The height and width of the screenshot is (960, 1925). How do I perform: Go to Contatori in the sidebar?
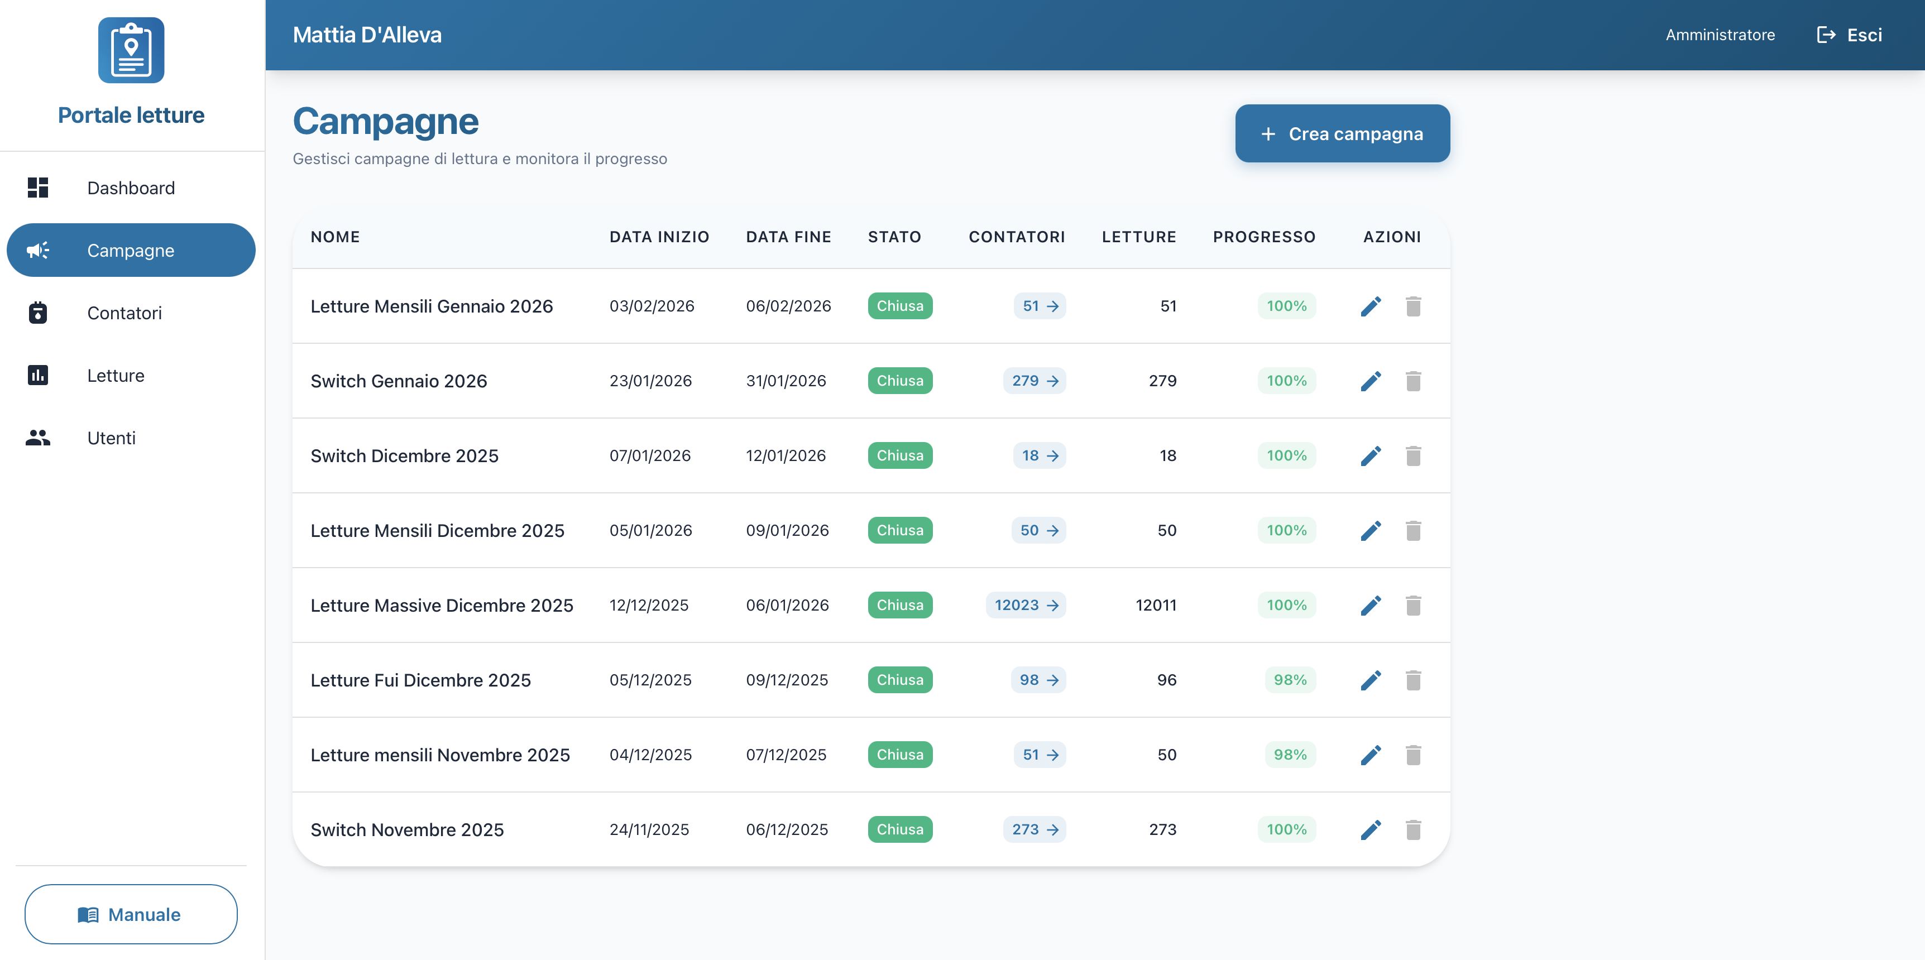124,313
